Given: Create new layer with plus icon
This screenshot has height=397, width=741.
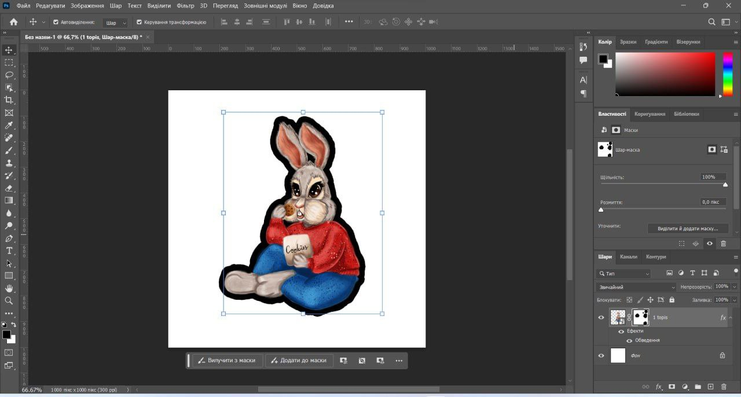Looking at the screenshot, I should [x=711, y=387].
